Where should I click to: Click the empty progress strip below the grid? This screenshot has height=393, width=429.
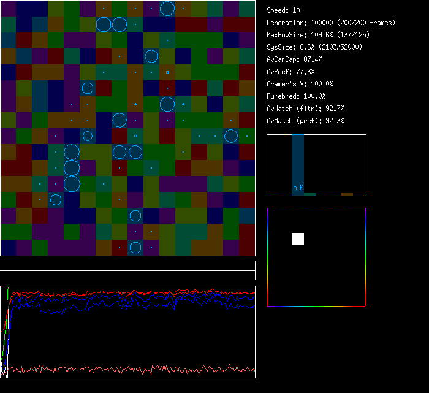pyautogui.click(x=127, y=264)
